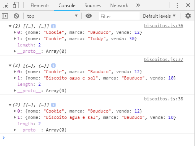The height and width of the screenshot is (146, 196).
Task: Open the DevTools three-dot options menu
Action: click(177, 6)
